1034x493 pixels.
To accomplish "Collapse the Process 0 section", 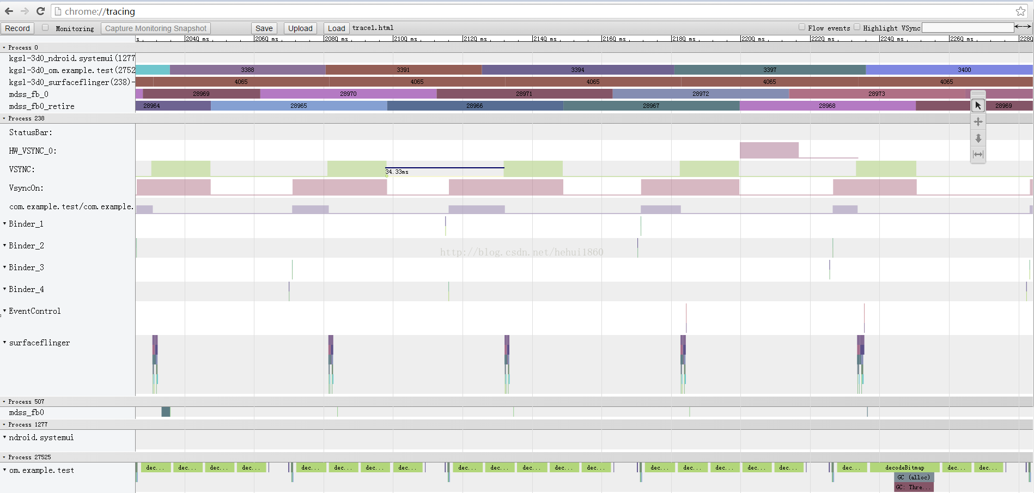I will pos(4,48).
